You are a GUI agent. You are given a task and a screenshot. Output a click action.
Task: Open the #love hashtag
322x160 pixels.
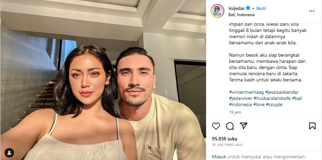pyautogui.click(x=259, y=104)
